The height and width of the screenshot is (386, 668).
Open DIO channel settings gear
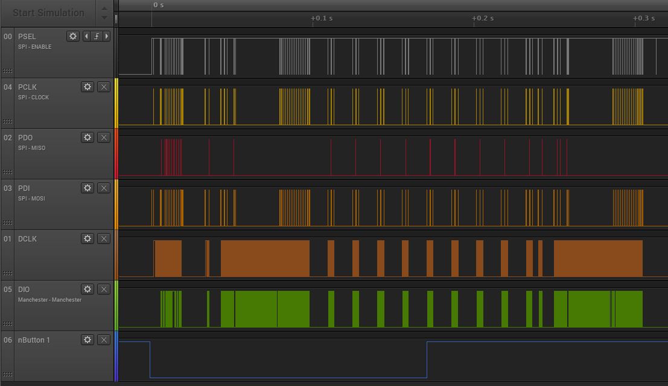click(87, 289)
